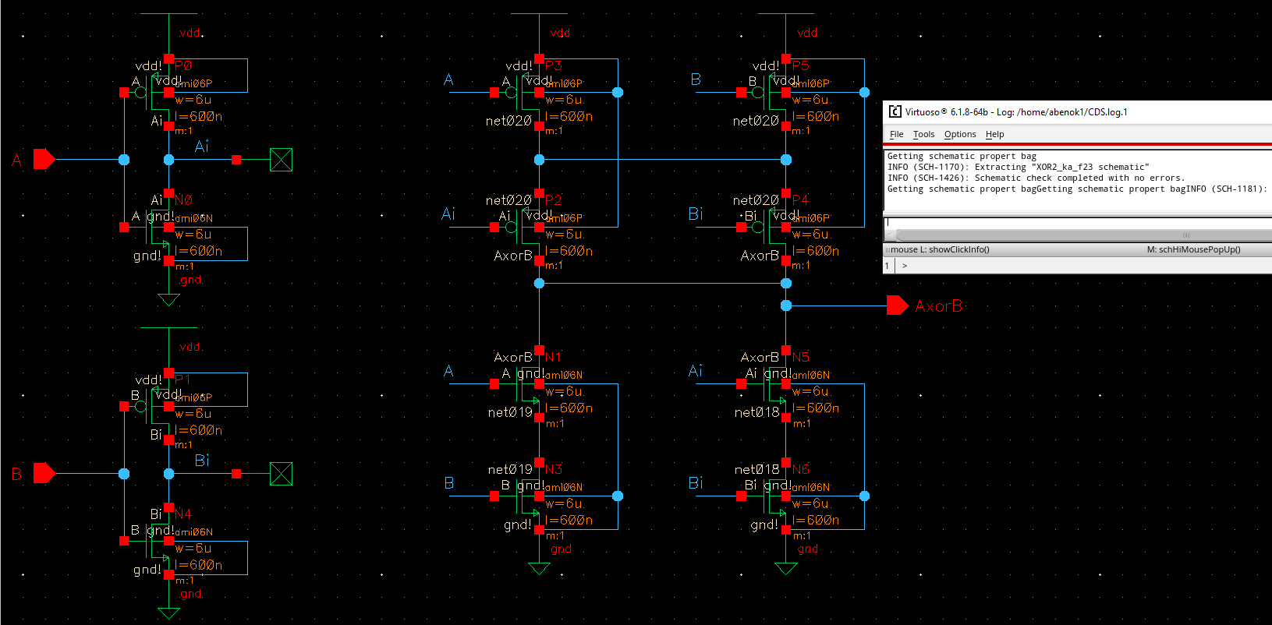The image size is (1272, 625).
Task: Click the Virtuoso Log window title bar
Action: (x=1078, y=111)
